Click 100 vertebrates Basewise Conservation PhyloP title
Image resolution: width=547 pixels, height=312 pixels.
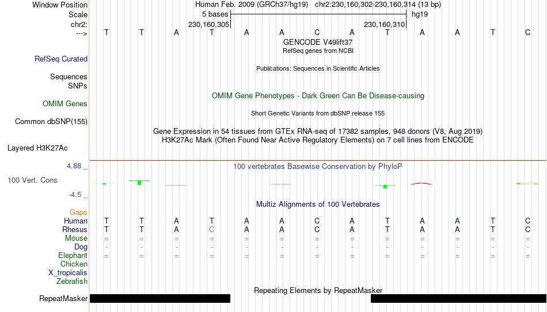click(318, 167)
